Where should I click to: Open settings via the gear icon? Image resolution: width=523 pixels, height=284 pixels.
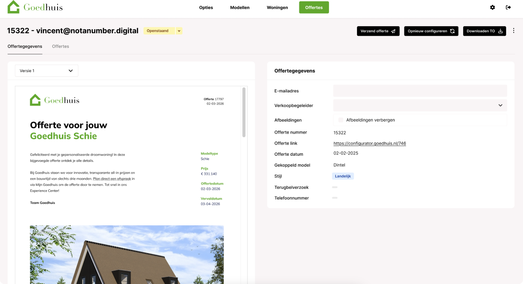tap(492, 8)
